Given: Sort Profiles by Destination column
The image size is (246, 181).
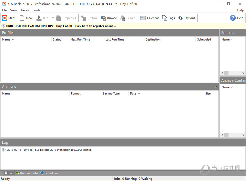Looking at the screenshot, I should [x=169, y=39].
